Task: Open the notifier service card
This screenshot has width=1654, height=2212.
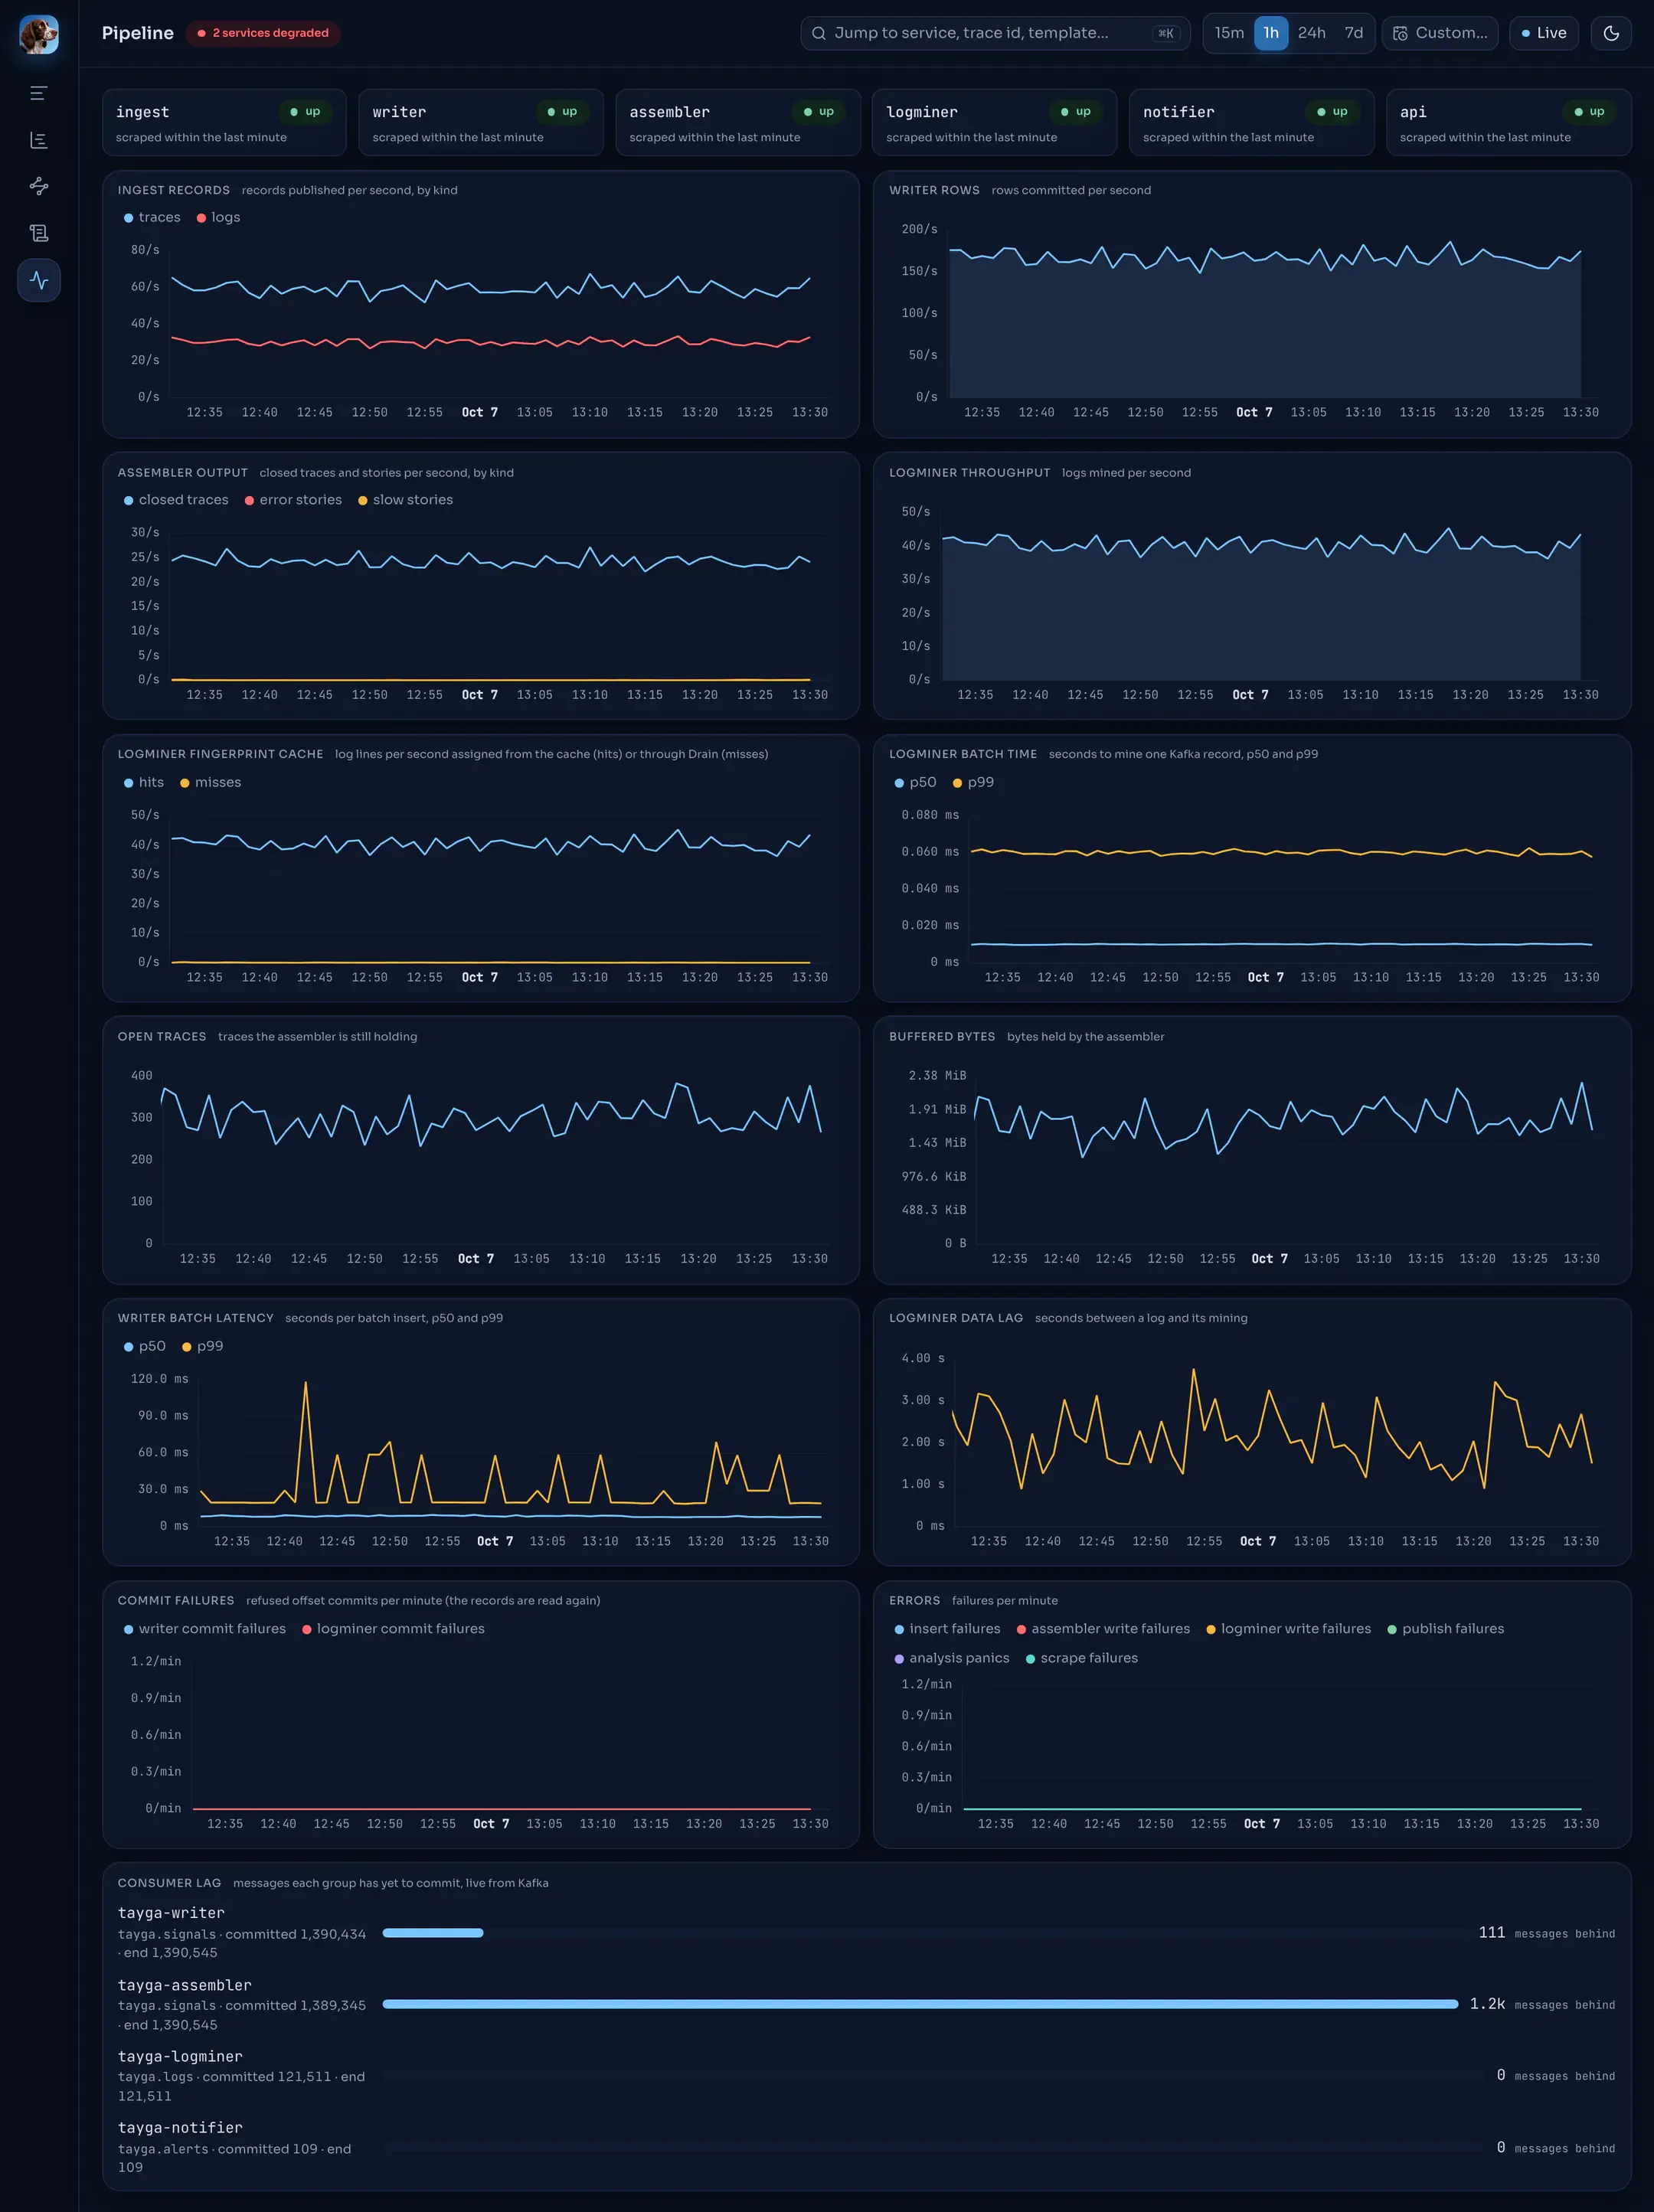Action: coord(1252,123)
